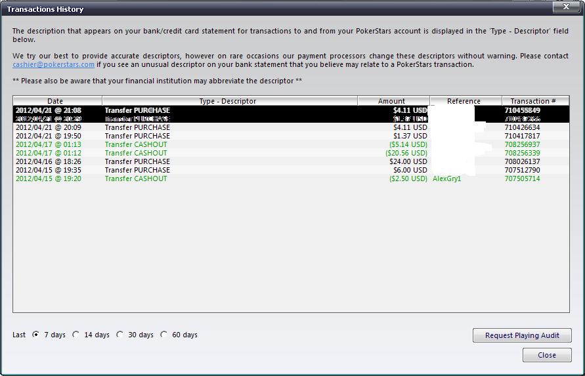The width and height of the screenshot is (585, 376).
Task: Sort by the Date column header
Action: tap(58, 100)
